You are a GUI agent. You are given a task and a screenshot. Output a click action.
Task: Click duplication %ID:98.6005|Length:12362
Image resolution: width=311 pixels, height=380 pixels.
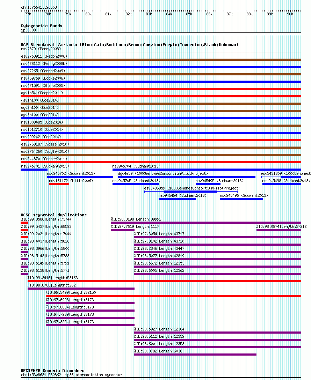coord(159,271)
